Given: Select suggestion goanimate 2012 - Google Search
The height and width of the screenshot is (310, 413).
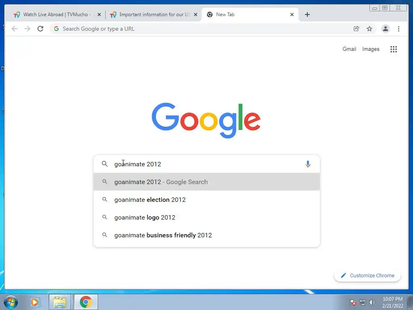Looking at the screenshot, I should pos(207,182).
